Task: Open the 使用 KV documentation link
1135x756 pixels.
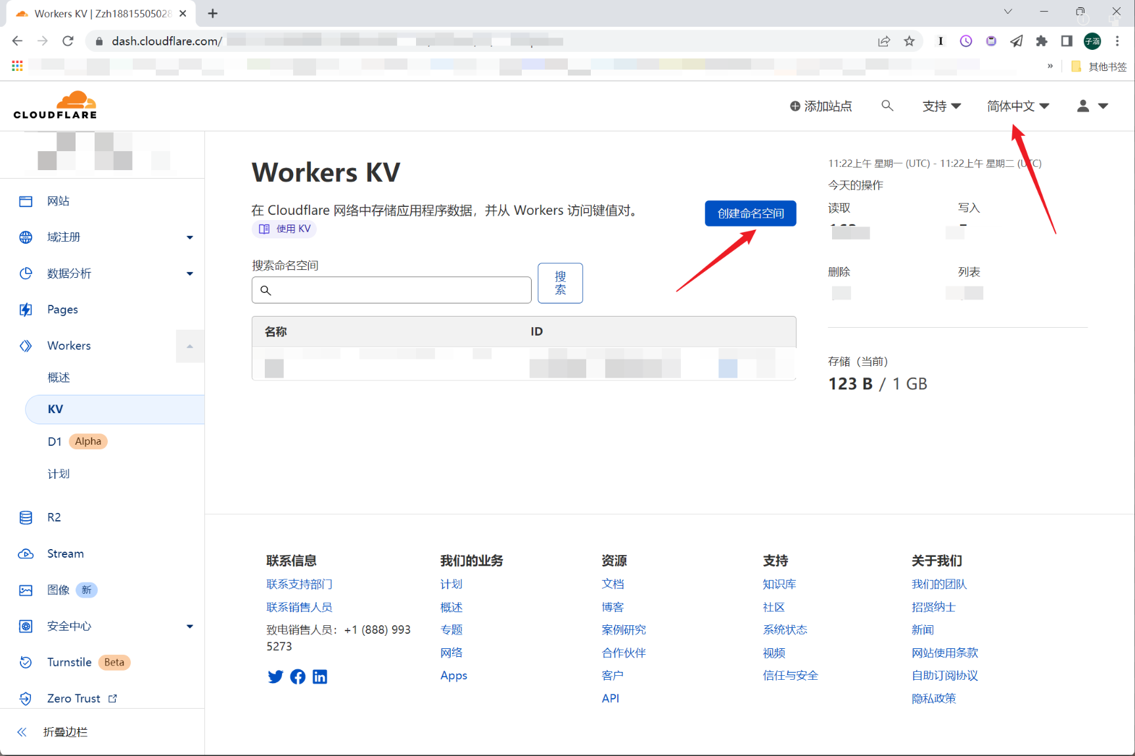Action: pos(284,229)
